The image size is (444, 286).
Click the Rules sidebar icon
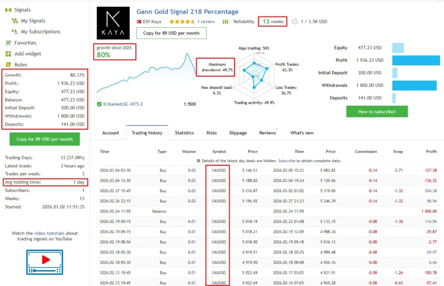(8, 65)
